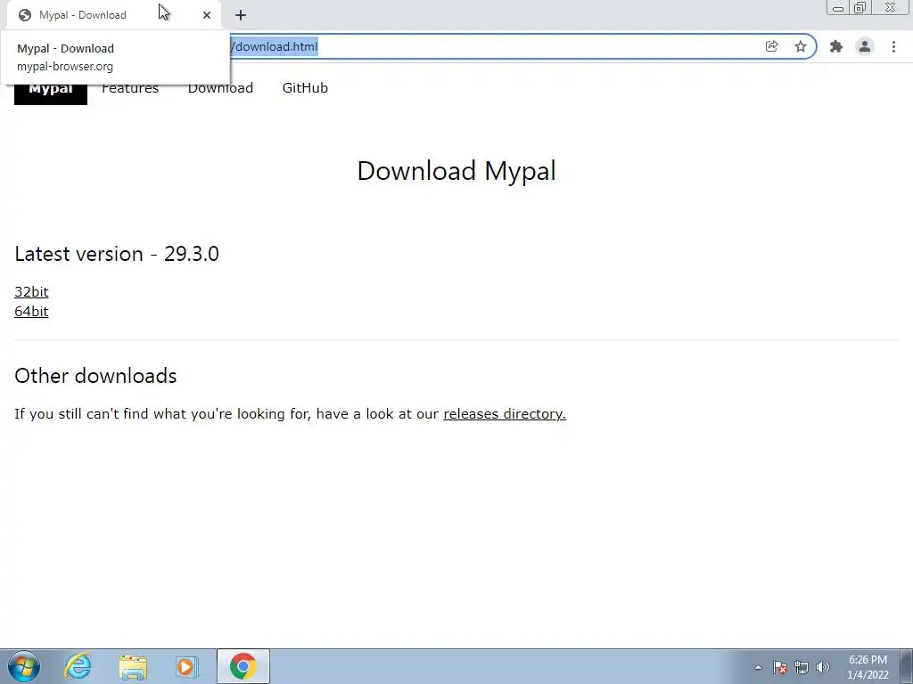Image resolution: width=913 pixels, height=684 pixels.
Task: Open the Chrome profile avatar
Action: [865, 46]
